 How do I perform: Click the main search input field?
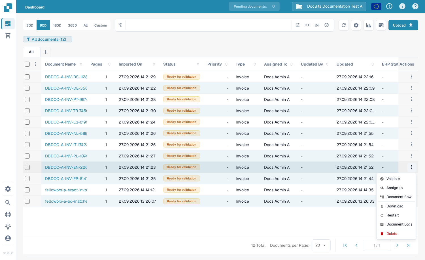209,25
